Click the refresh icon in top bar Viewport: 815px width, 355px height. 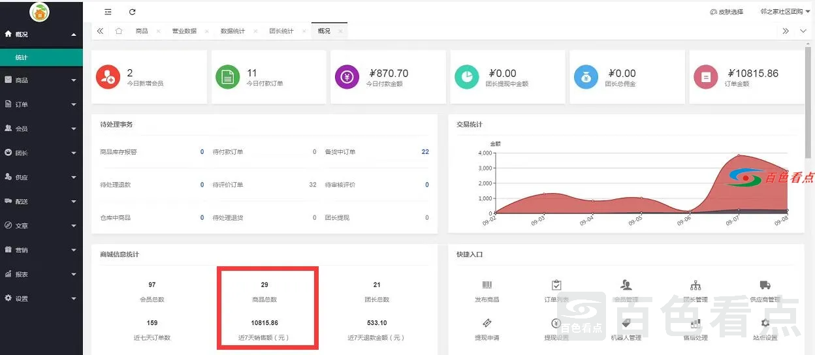(133, 12)
